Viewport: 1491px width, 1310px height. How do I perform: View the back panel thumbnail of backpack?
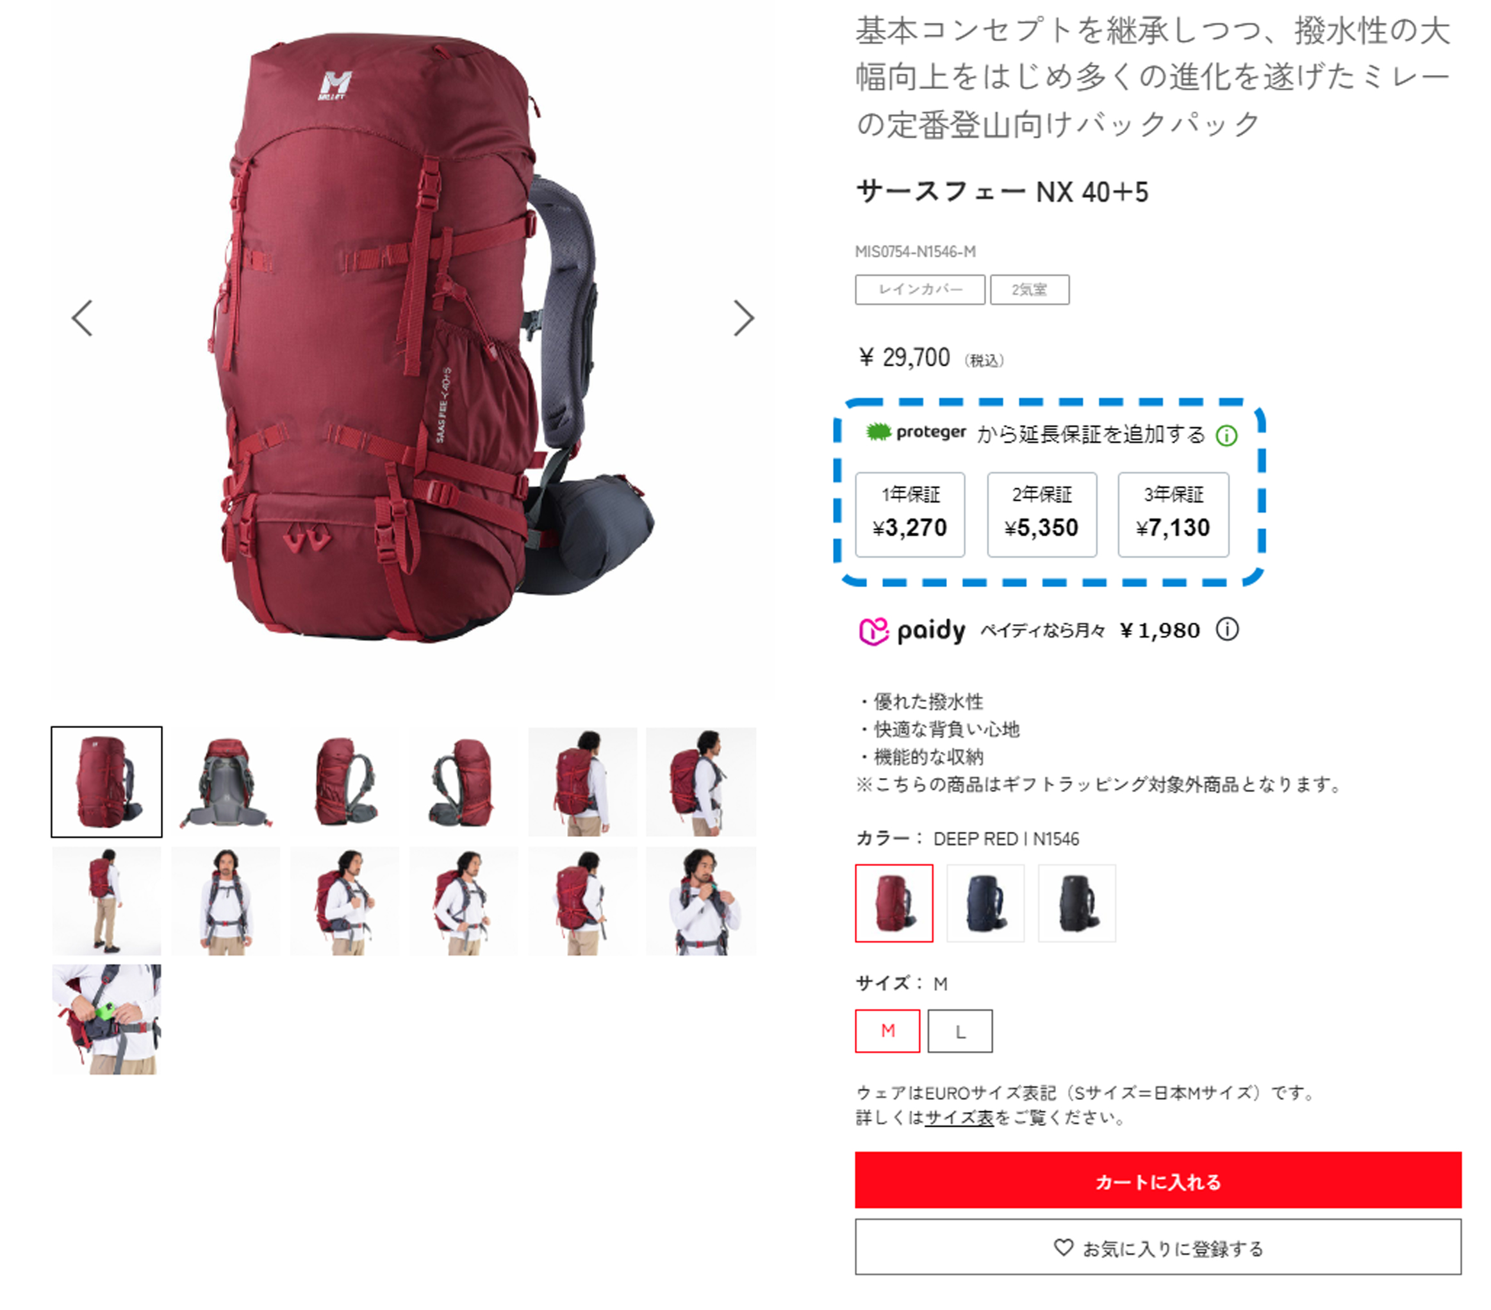tap(226, 782)
